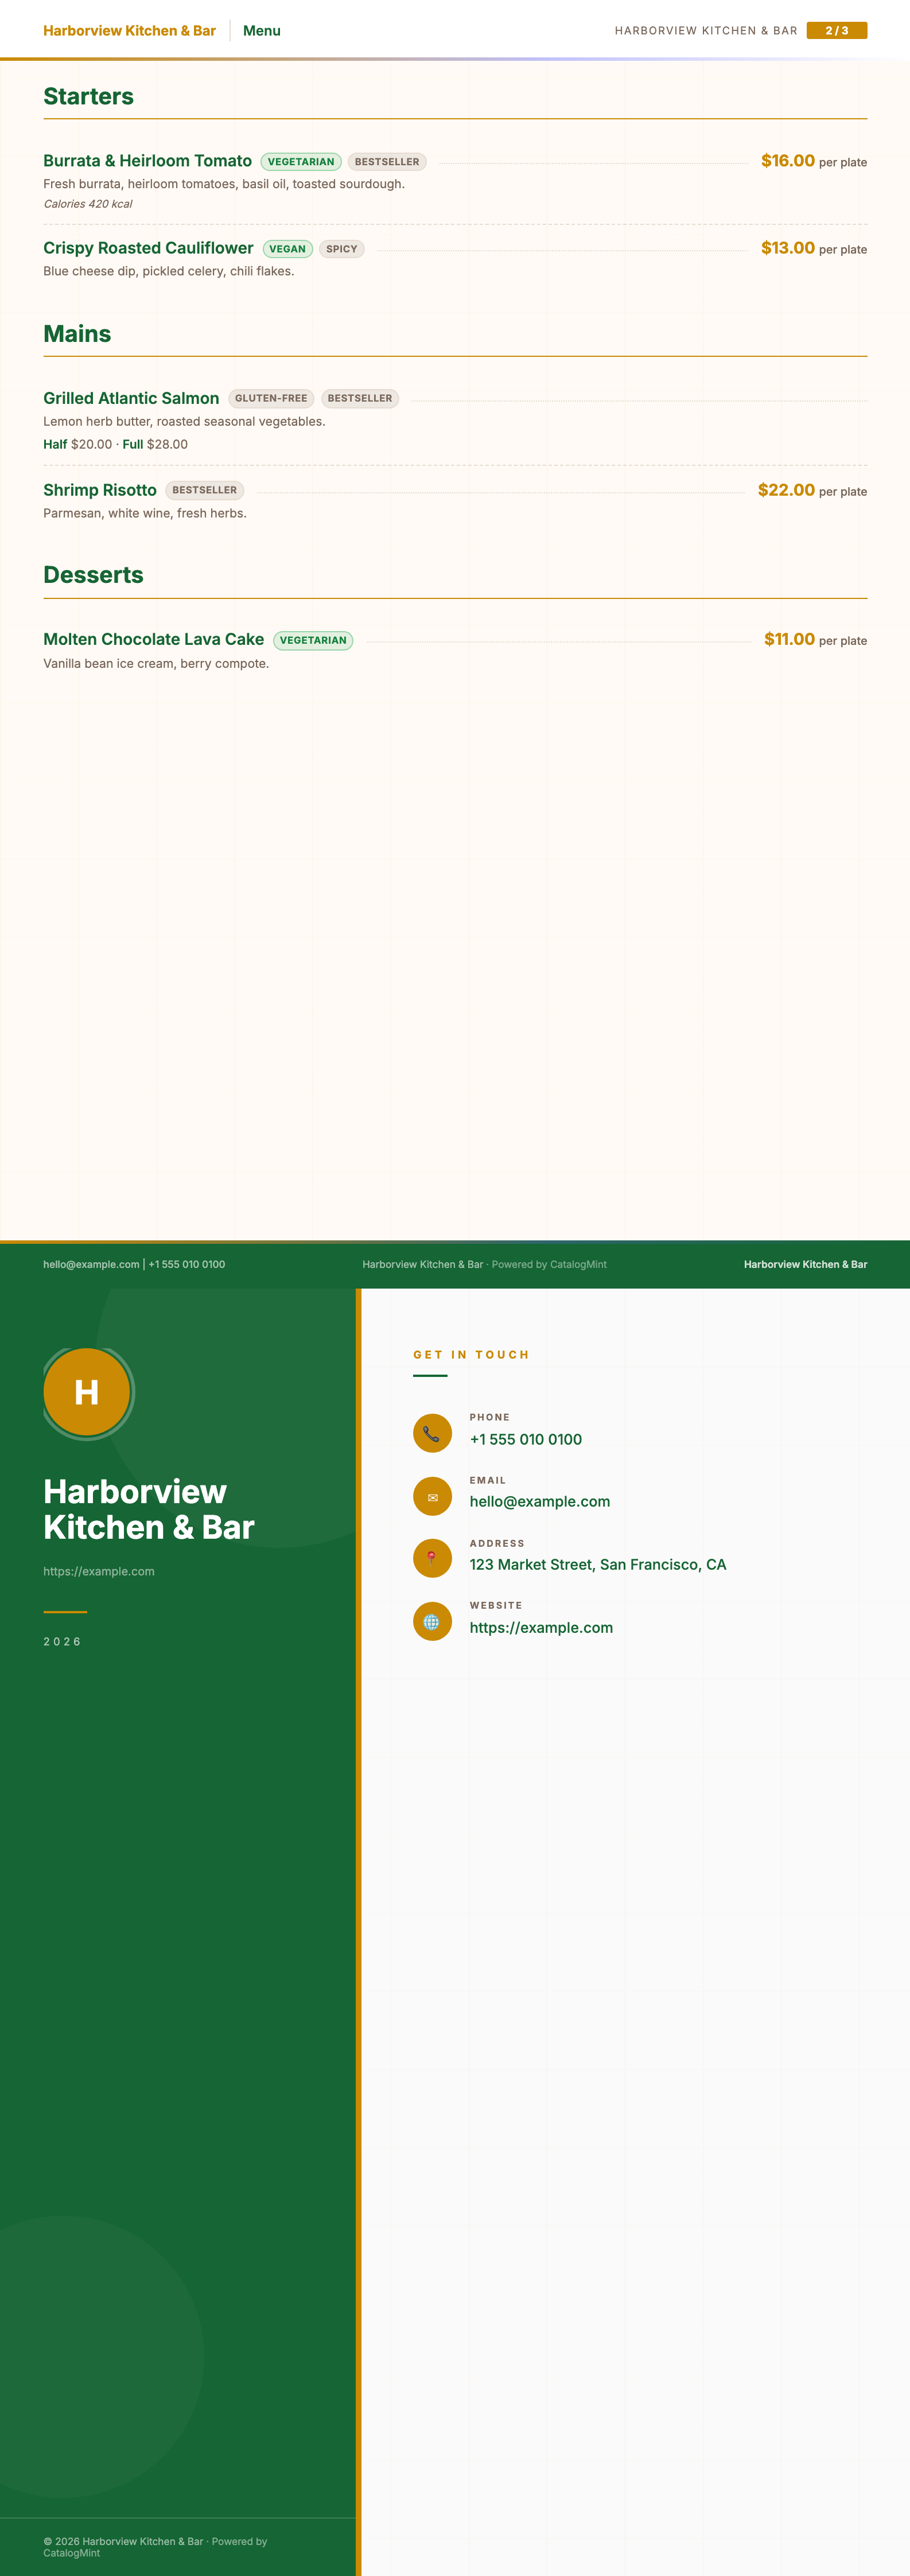910x2576 pixels.
Task: Click the Vegetarian tag on Burrata
Action: (x=301, y=162)
